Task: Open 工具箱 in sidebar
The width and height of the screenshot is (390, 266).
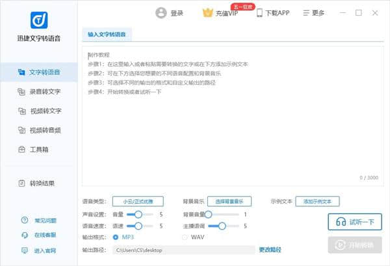Action: click(39, 150)
